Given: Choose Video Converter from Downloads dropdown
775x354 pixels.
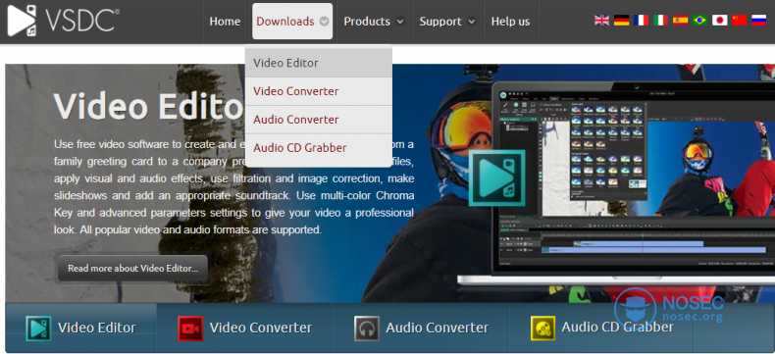Looking at the screenshot, I should (319, 91).
